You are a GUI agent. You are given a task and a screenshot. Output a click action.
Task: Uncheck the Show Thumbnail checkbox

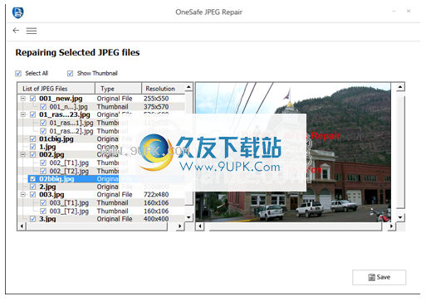tap(70, 73)
